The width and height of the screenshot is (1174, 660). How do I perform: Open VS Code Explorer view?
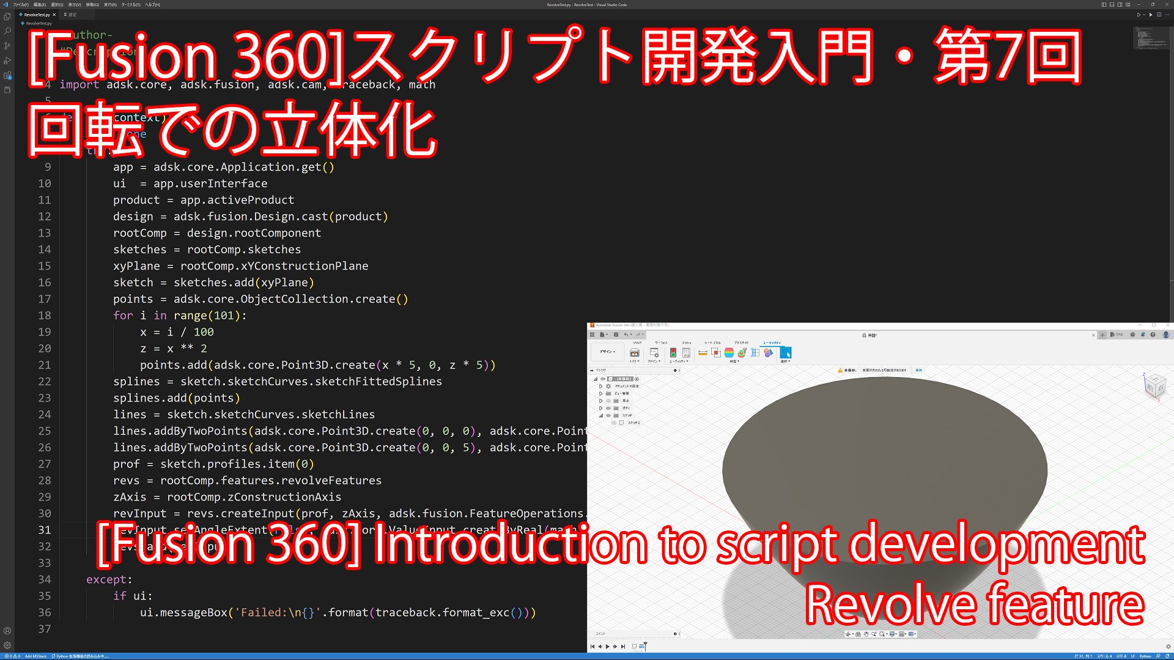pos(7,16)
